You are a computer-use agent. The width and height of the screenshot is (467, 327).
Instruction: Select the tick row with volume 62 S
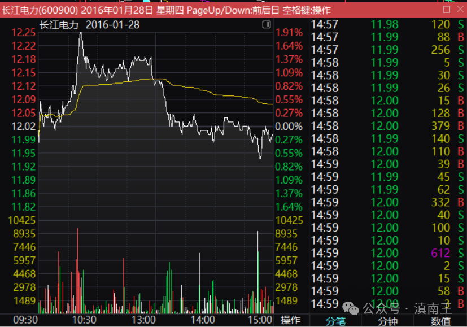[387, 190]
